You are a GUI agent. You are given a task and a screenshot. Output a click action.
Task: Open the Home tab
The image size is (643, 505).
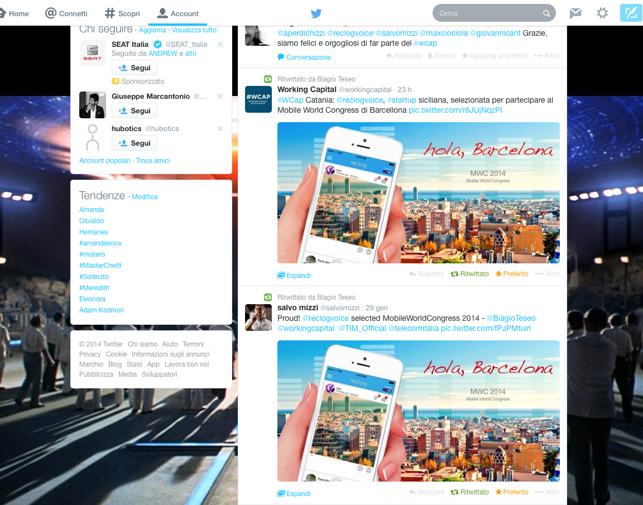click(x=14, y=13)
